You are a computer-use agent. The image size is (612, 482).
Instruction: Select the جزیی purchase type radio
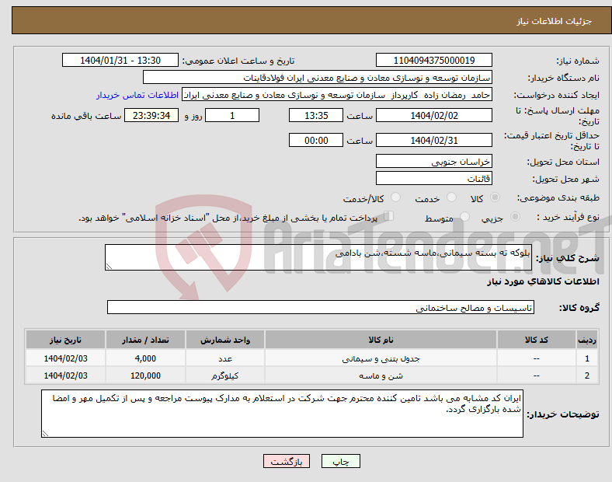pos(515,216)
